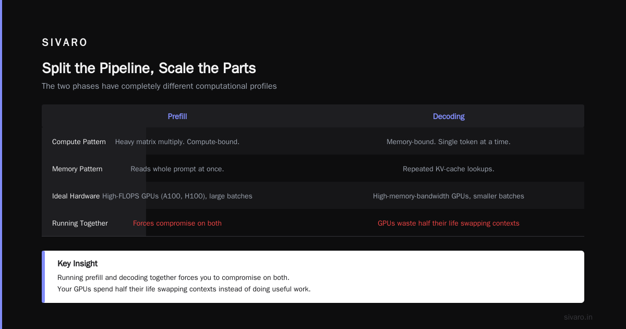Click the "Compute Pattern" row label
626x329 pixels.
pos(79,142)
